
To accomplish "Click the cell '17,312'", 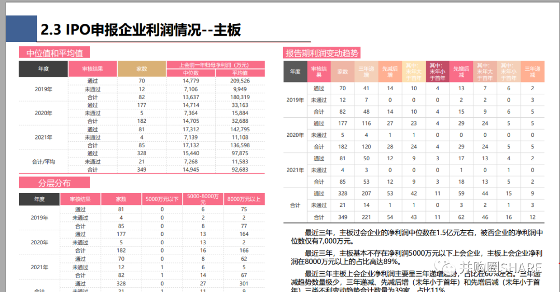I will click(x=191, y=129).
